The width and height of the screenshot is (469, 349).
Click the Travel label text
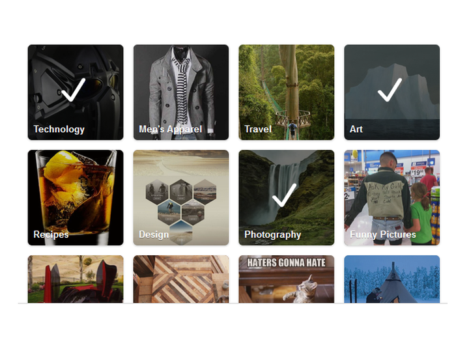pyautogui.click(x=258, y=129)
